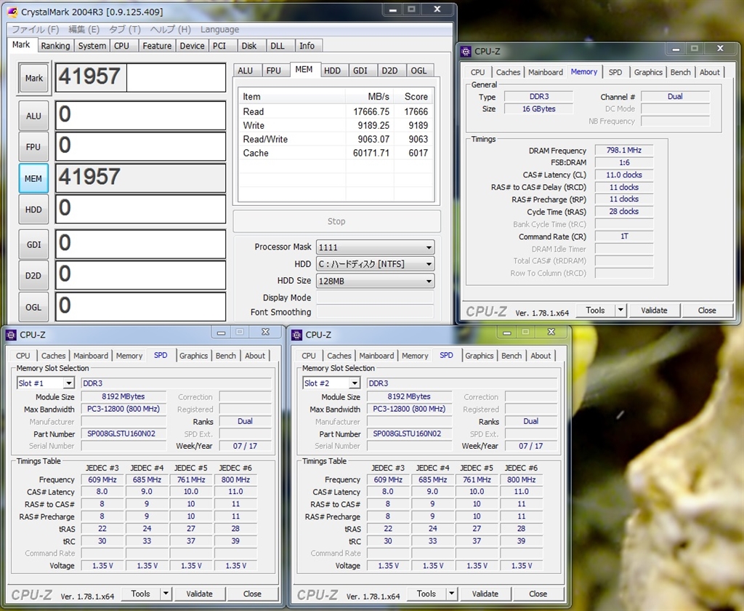744x611 pixels.
Task: Start the ALU benchmark button
Action: [x=33, y=116]
